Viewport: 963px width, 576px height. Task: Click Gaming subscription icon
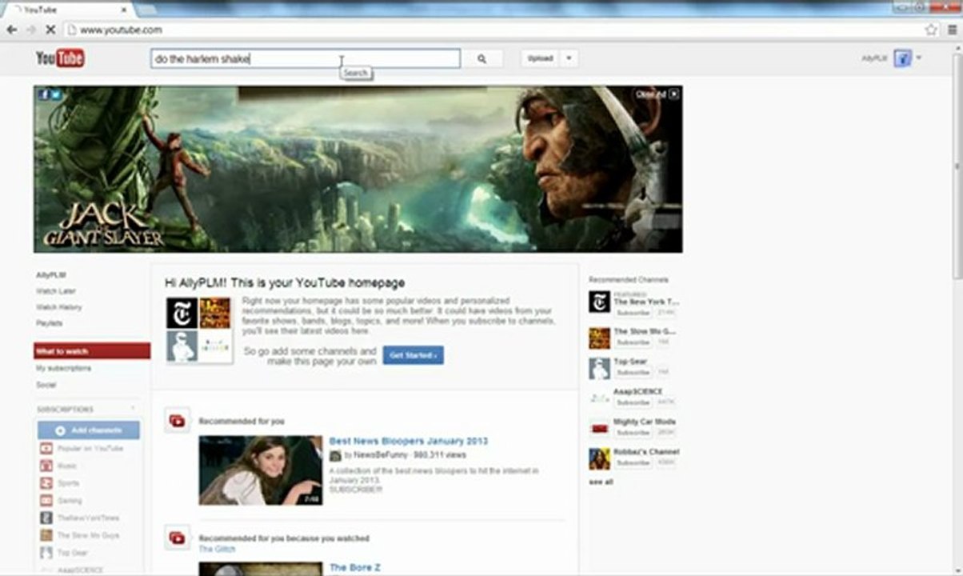[x=46, y=501]
